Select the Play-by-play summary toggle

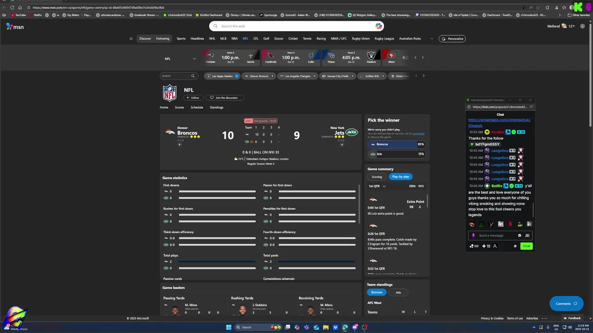[401, 177]
